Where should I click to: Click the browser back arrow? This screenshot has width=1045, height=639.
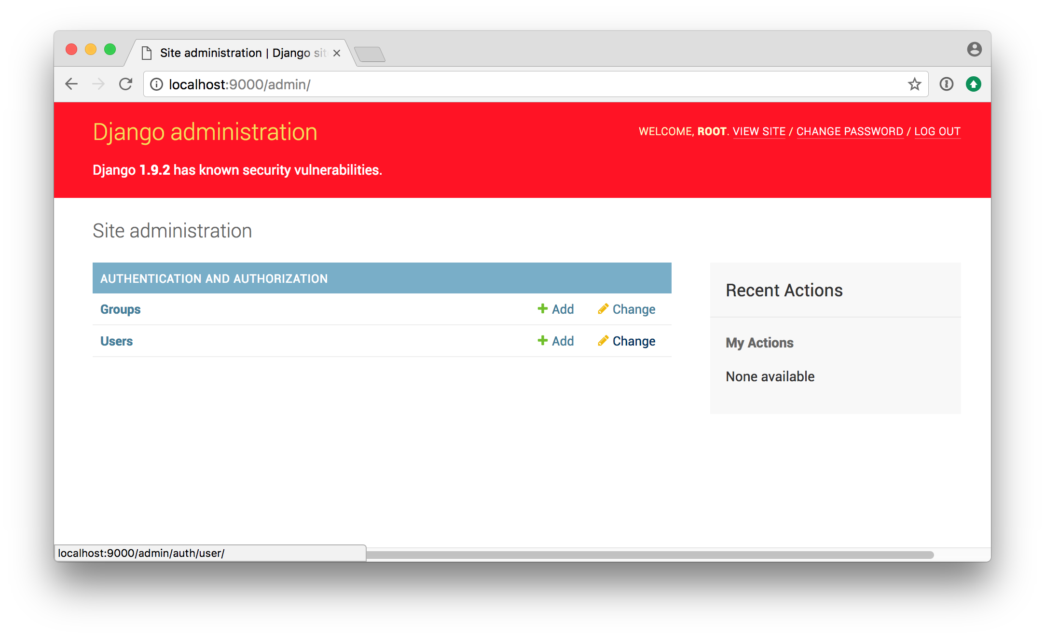click(x=71, y=84)
